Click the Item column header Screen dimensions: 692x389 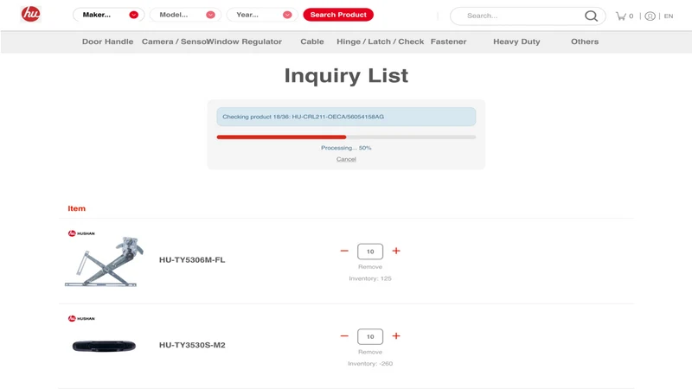(x=76, y=208)
